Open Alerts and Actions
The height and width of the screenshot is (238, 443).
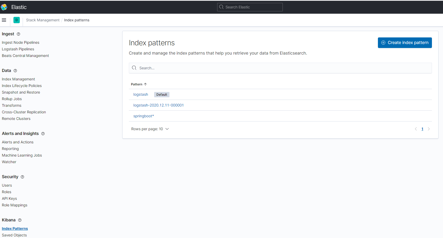pos(18,142)
